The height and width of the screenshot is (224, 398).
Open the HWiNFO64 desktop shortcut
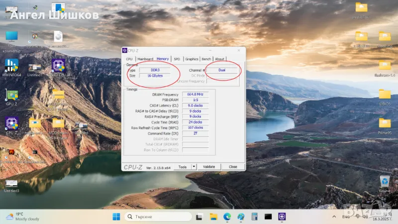[11, 66]
